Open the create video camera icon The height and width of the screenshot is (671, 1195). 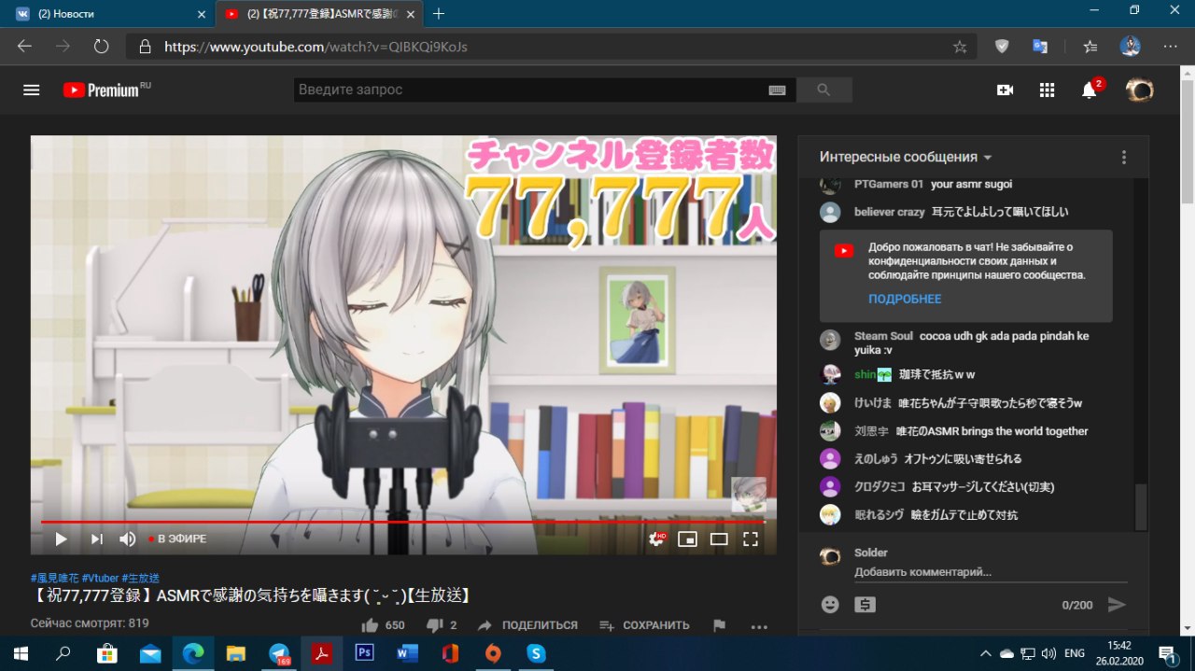point(1005,90)
